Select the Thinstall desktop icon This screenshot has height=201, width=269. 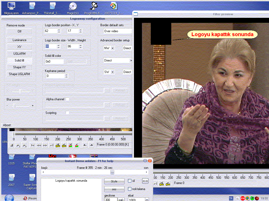[52, 8]
